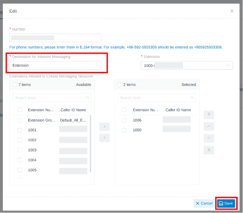Check extension 1000 in Selected list

124,130
